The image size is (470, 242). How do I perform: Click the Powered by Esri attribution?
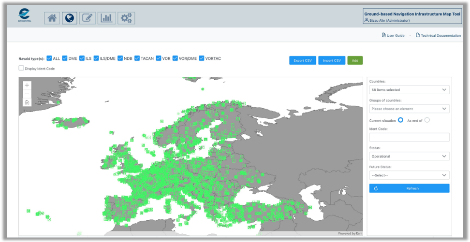350,233
